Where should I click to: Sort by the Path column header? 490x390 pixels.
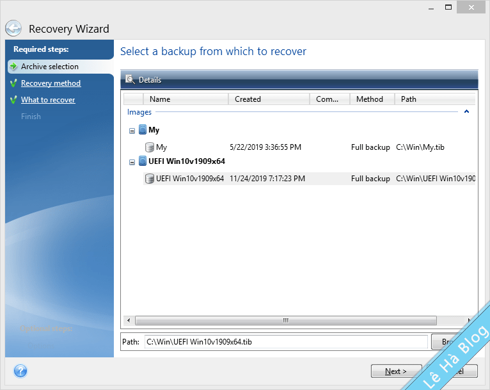point(435,99)
